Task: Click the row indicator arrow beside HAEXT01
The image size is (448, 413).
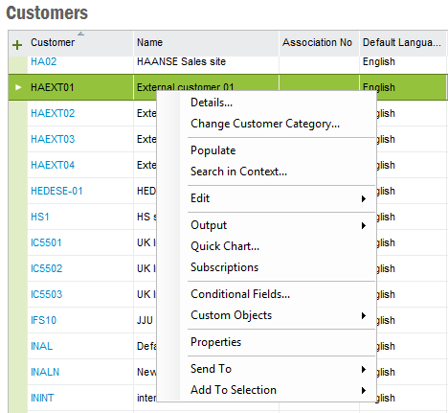Action: (x=18, y=87)
